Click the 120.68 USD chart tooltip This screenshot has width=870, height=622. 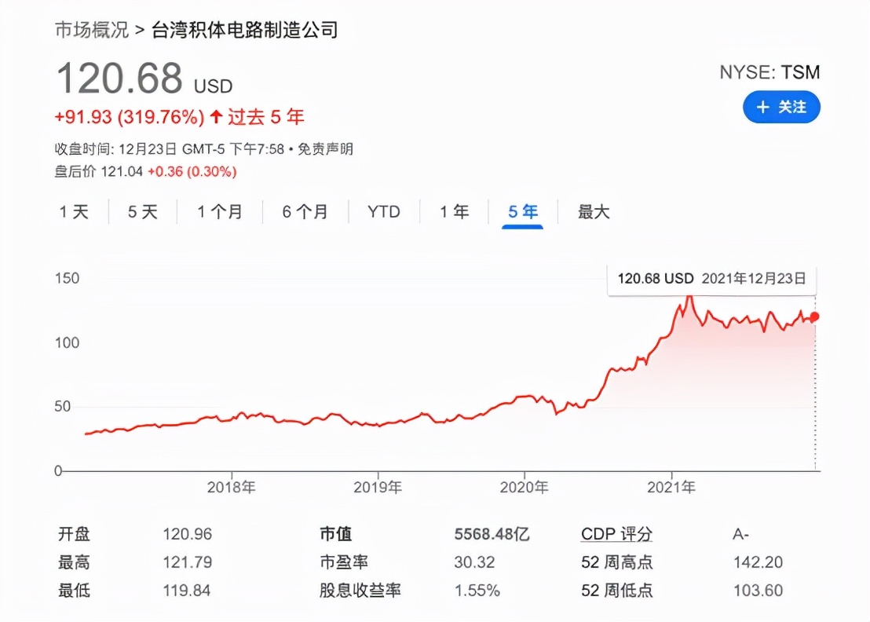tap(712, 279)
